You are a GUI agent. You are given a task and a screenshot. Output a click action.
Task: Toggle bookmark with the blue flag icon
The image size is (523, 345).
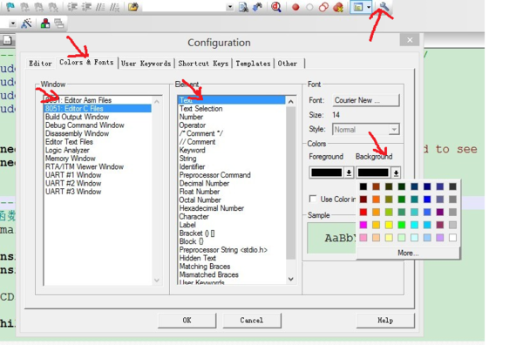10,7
